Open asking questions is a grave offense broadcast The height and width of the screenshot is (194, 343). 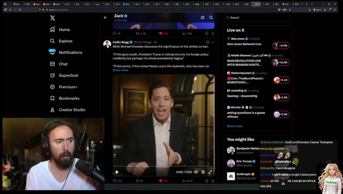246,115
